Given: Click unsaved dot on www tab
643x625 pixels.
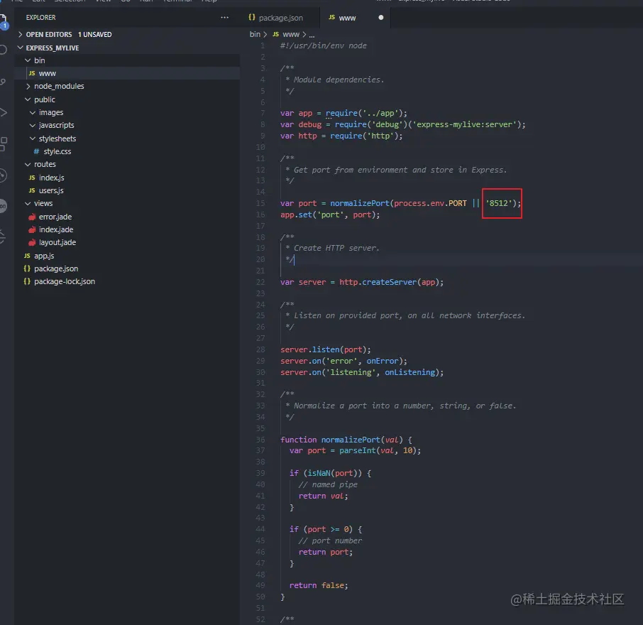Looking at the screenshot, I should click(380, 18).
